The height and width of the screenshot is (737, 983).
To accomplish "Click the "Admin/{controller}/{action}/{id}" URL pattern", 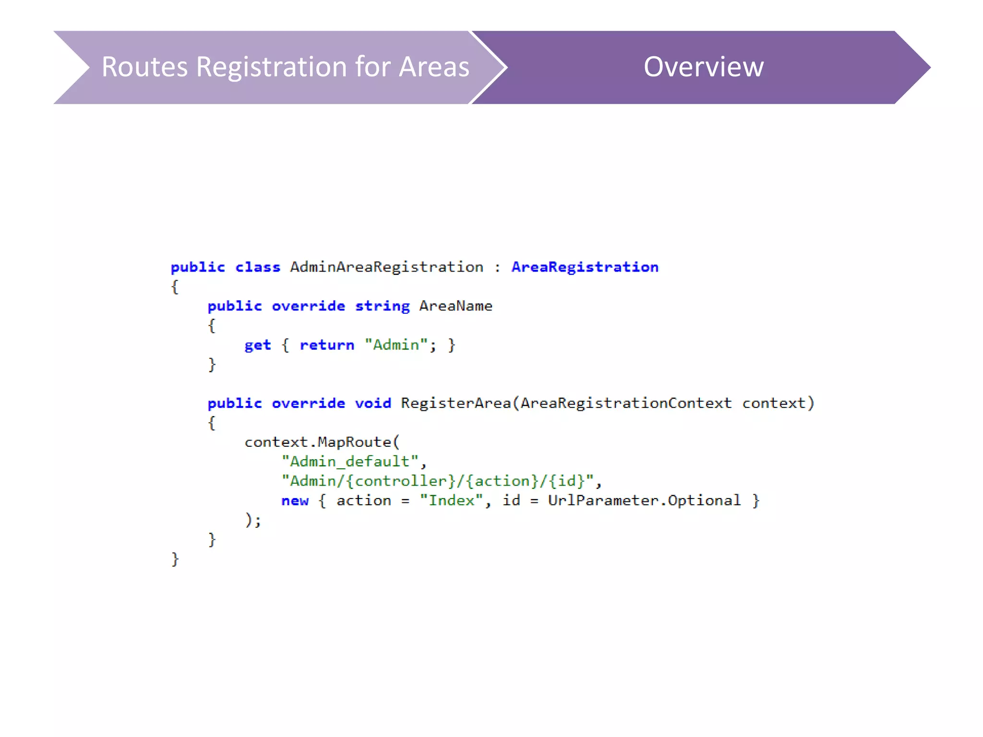I will tap(437, 481).
